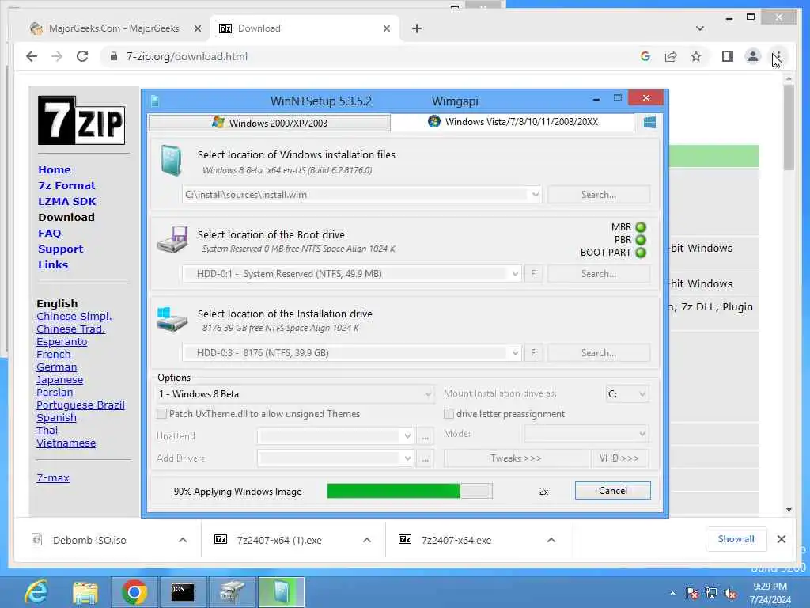810x608 pixels.
Task: Click the BOOT PART green status light
Action: [641, 253]
